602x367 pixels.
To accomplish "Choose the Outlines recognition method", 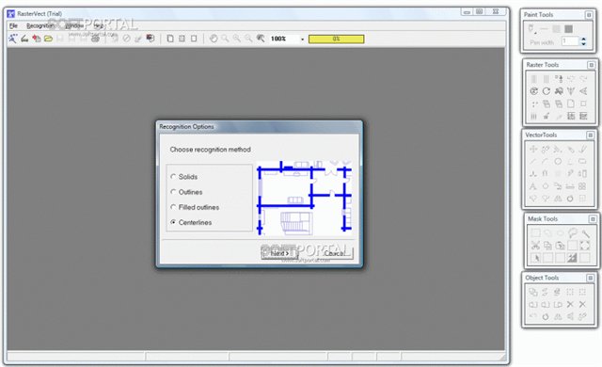I will coord(173,192).
